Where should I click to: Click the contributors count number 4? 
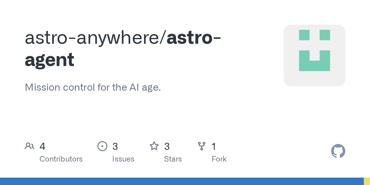[43, 146]
